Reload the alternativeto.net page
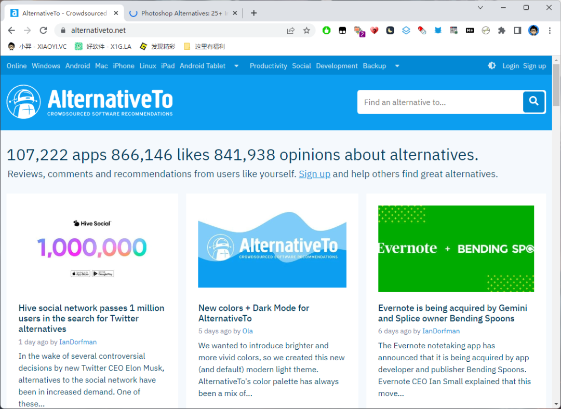Screen dimensions: 561x409 click(43, 31)
